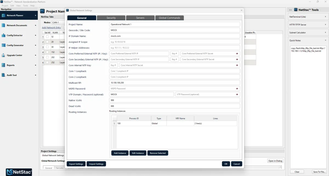Viewport: 329px width, 176px height.
Task: Open the Edit menu
Action: point(12,5)
